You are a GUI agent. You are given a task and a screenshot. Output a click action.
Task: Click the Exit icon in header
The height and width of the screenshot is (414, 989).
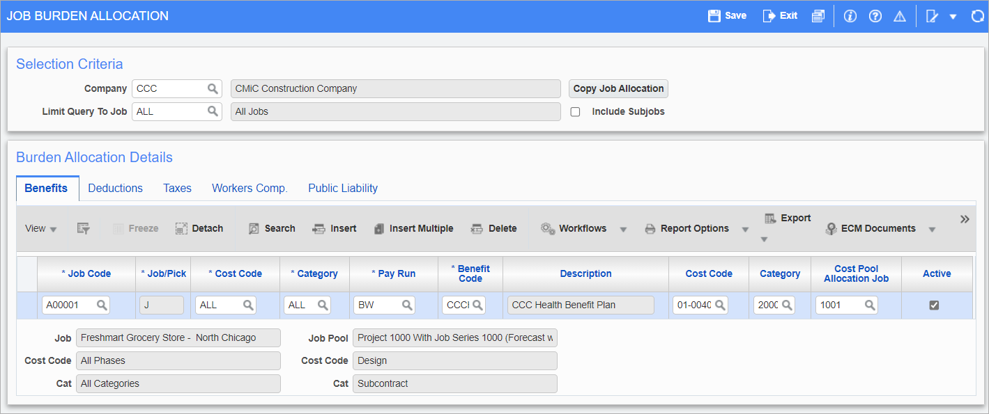pyautogui.click(x=769, y=15)
